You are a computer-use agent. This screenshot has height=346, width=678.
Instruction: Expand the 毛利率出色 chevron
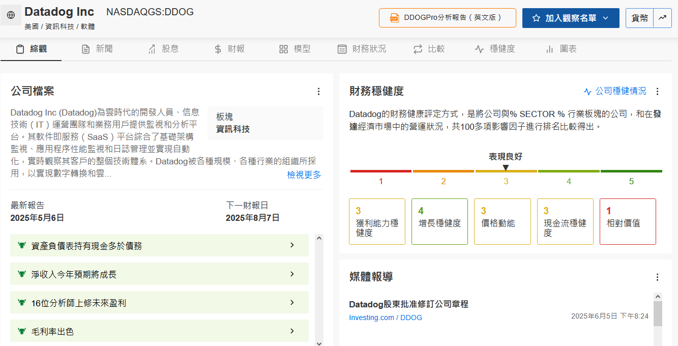(x=292, y=331)
